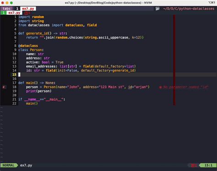Click 'default_factory=list' on line 13
Image resolution: width=217 pixels, height=171 pixels.
pyautogui.click(x=114, y=66)
